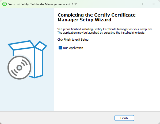Click the "Manager Setup Wizard" heading line
The height and width of the screenshot is (124, 160).
point(84,20)
